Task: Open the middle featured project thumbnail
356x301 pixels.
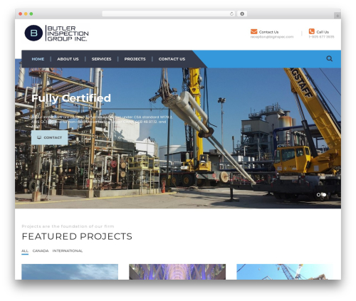Action: tap(177, 272)
